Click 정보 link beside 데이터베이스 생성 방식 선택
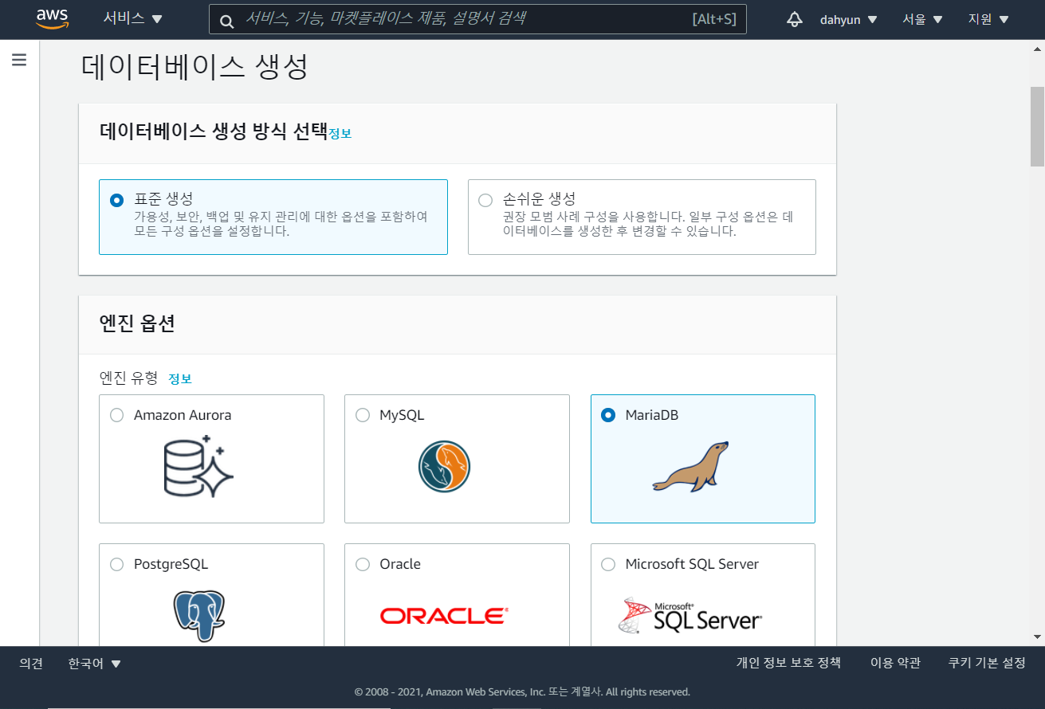This screenshot has height=709, width=1045. click(340, 134)
